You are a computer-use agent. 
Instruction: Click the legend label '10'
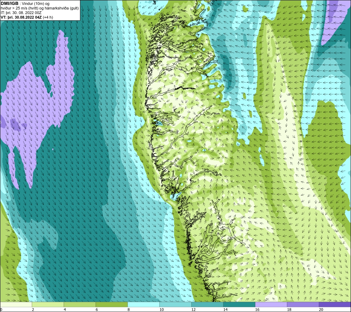click(161, 310)
